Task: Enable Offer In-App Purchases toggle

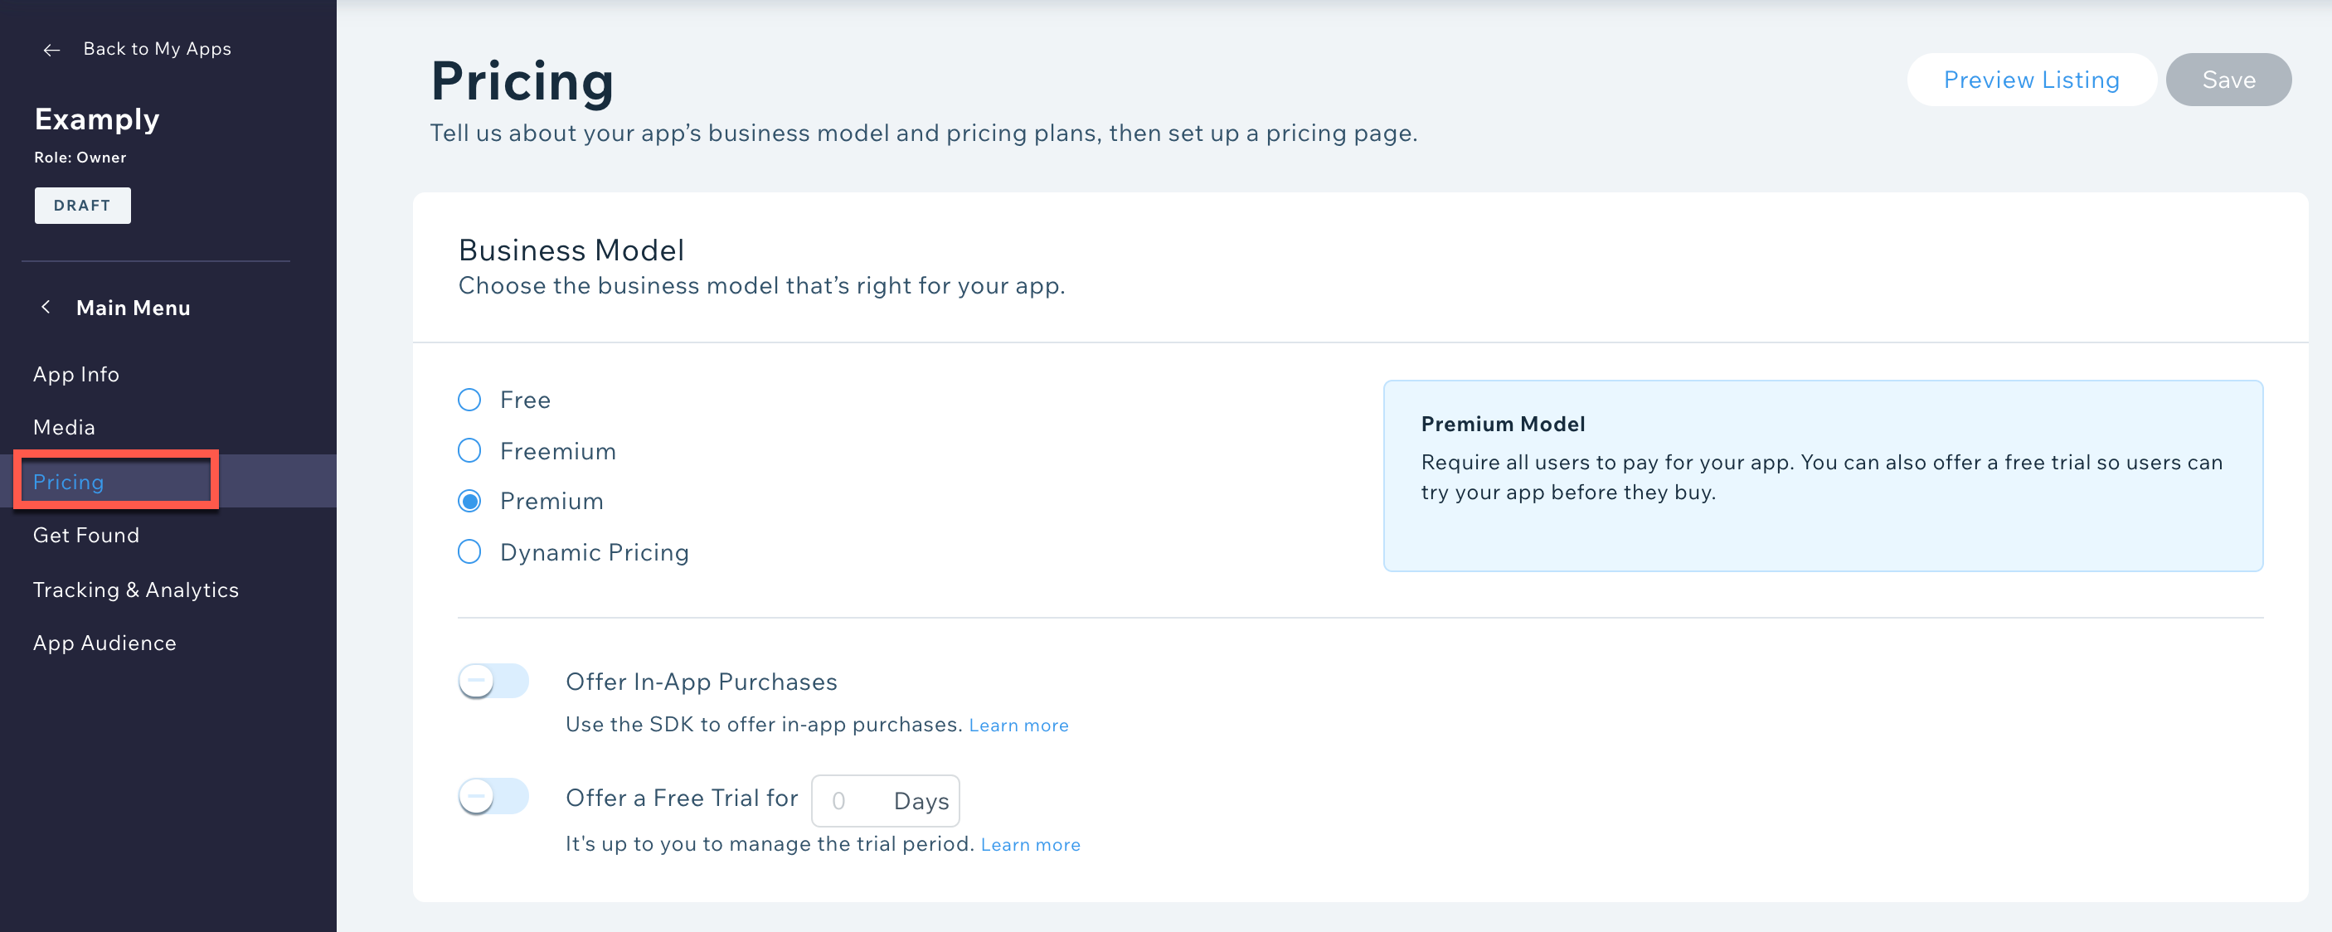Action: [x=493, y=682]
